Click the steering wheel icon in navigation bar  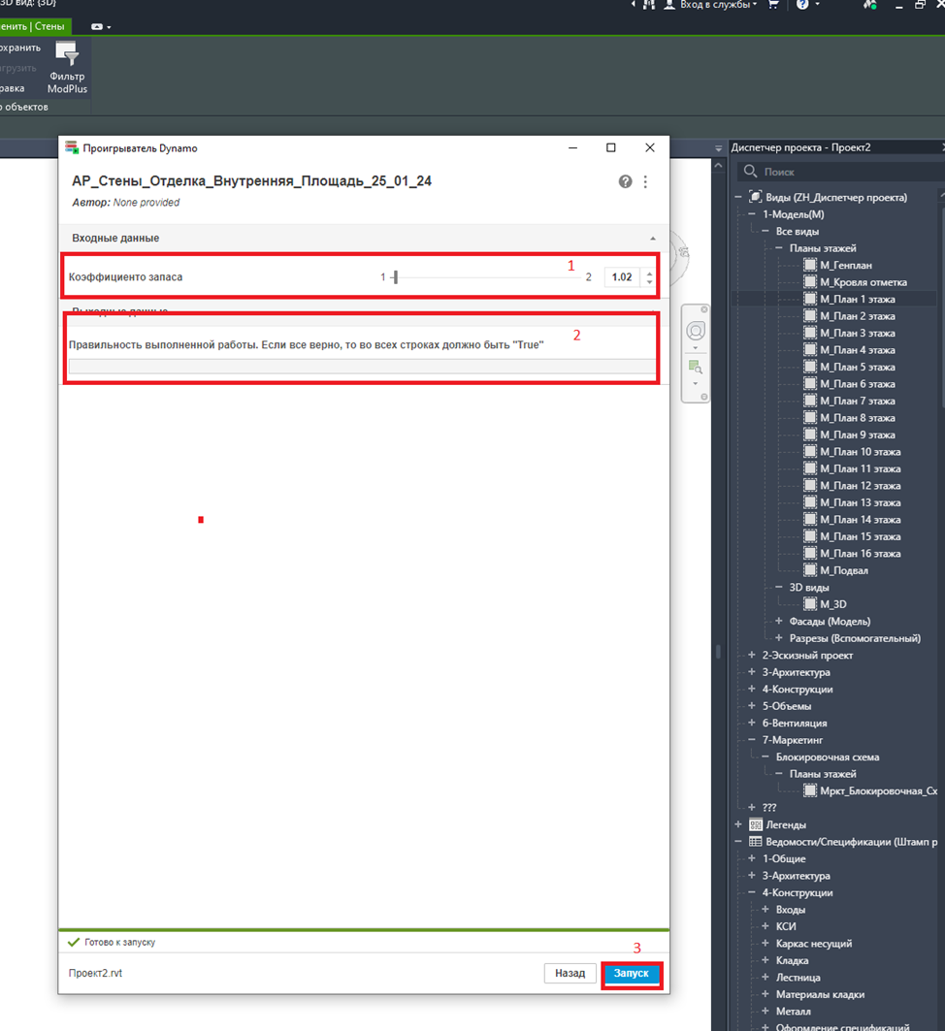tap(695, 331)
